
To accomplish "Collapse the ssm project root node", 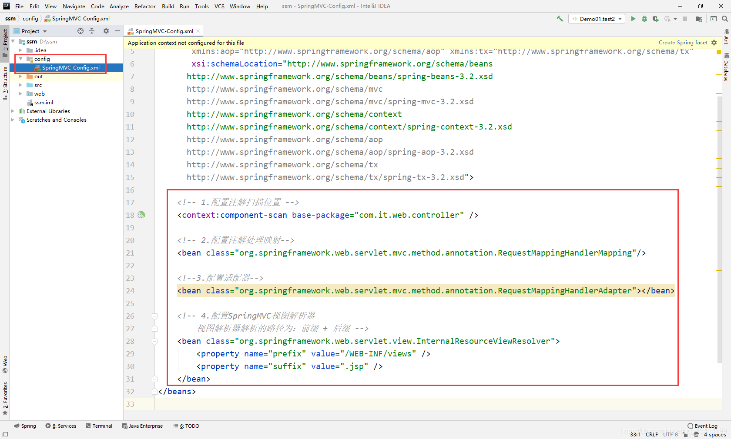I will 13,42.
